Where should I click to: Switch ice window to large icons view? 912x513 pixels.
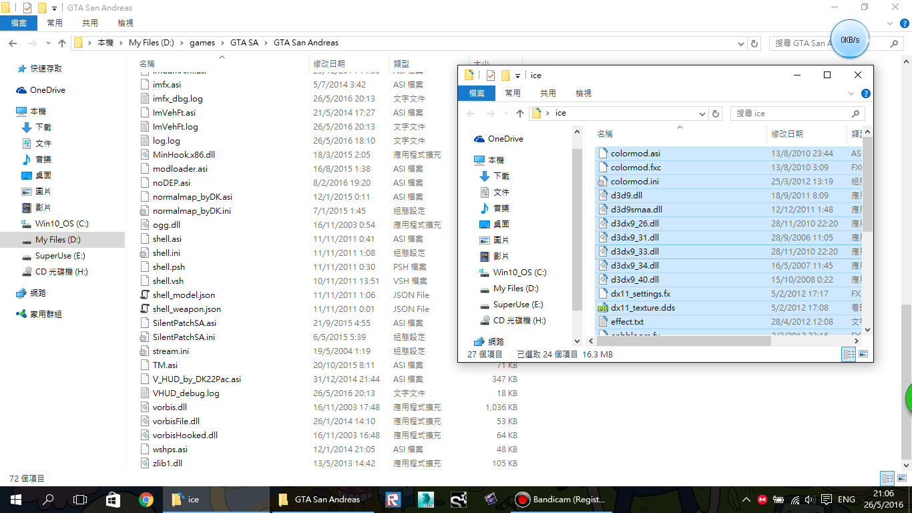coord(863,355)
